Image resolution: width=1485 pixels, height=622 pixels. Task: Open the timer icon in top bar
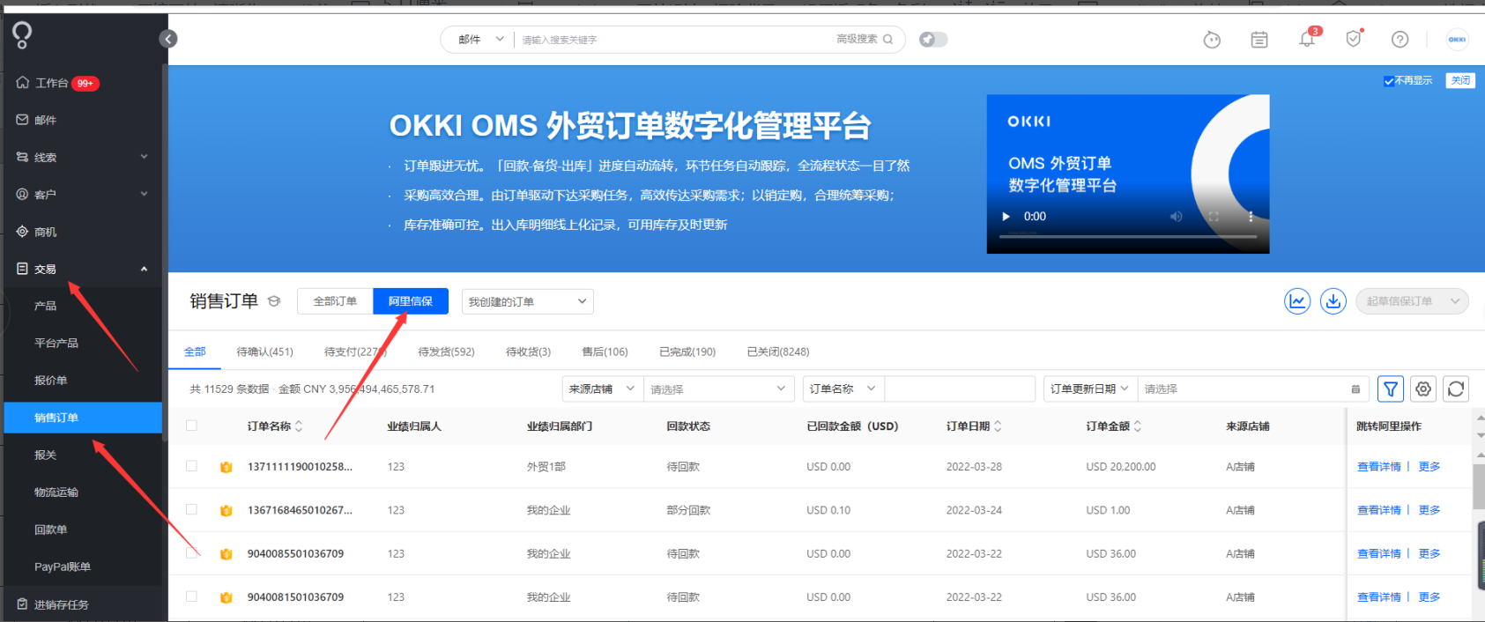(x=1212, y=40)
